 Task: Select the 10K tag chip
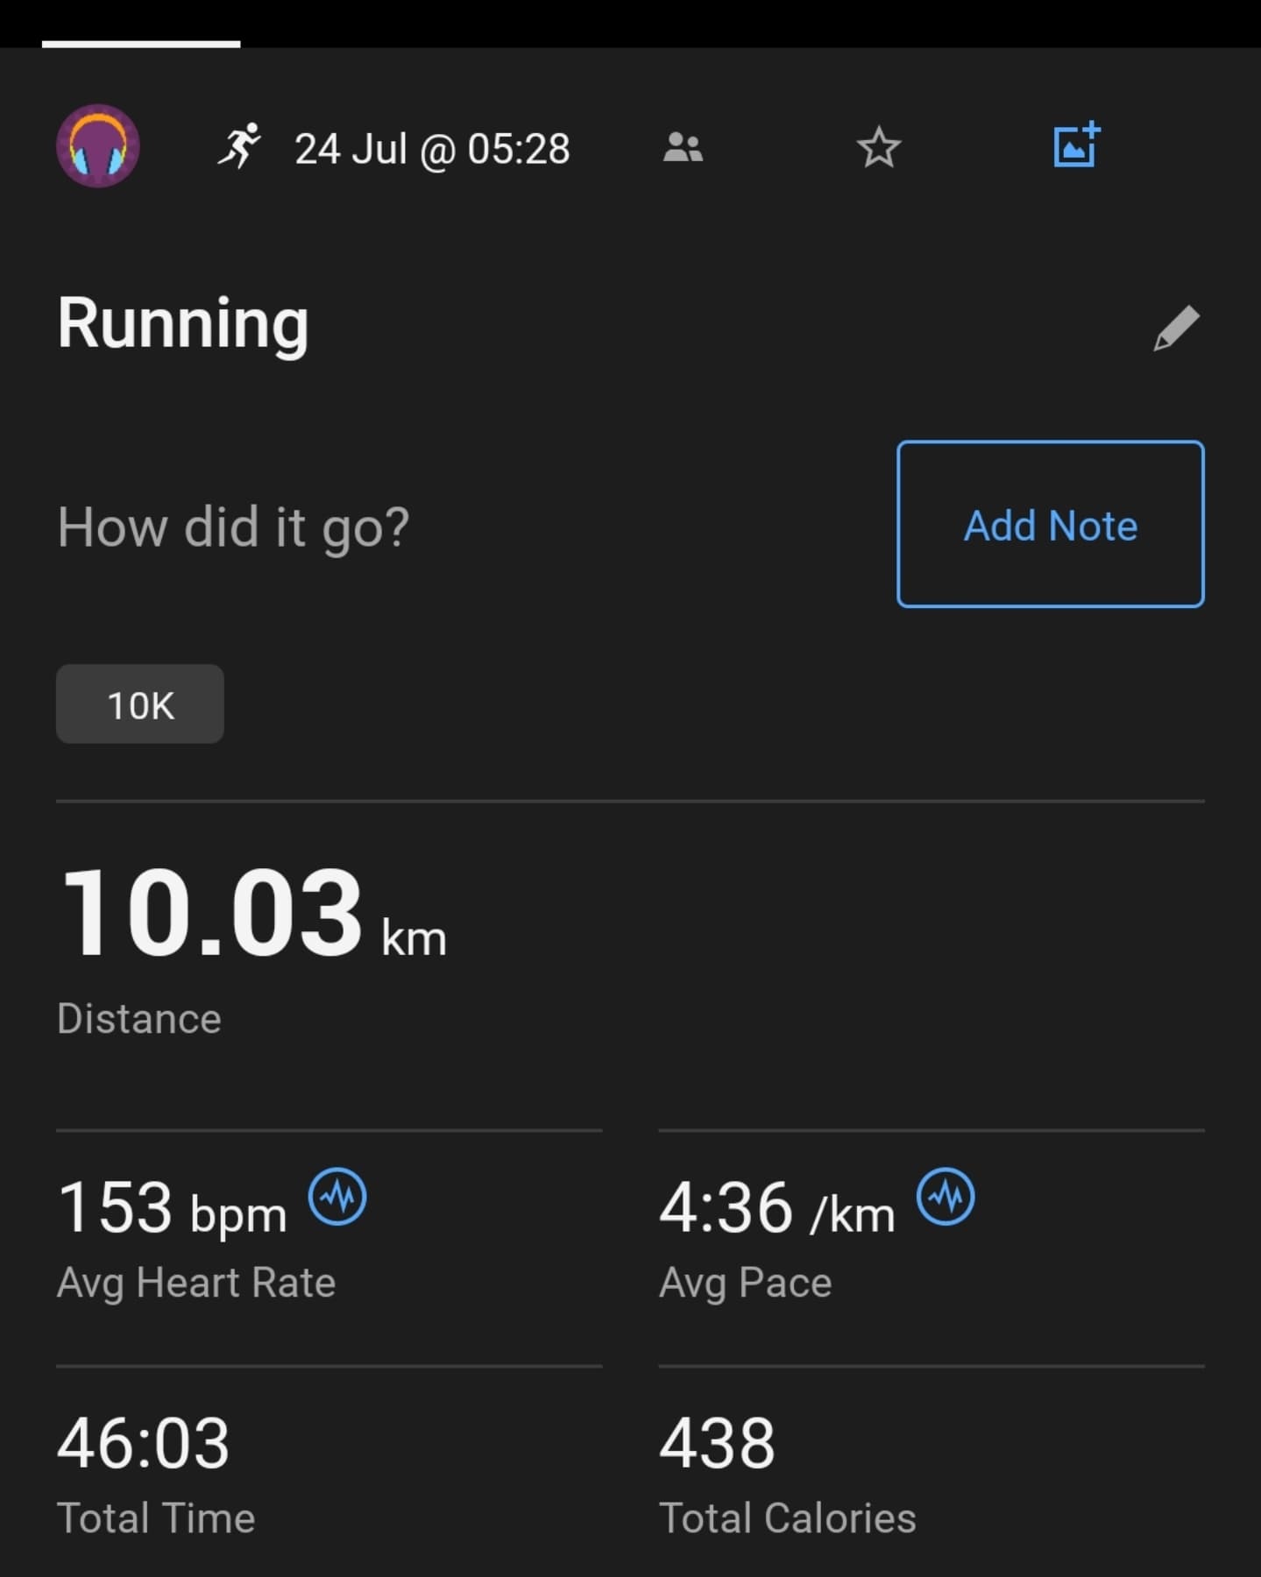(x=140, y=704)
